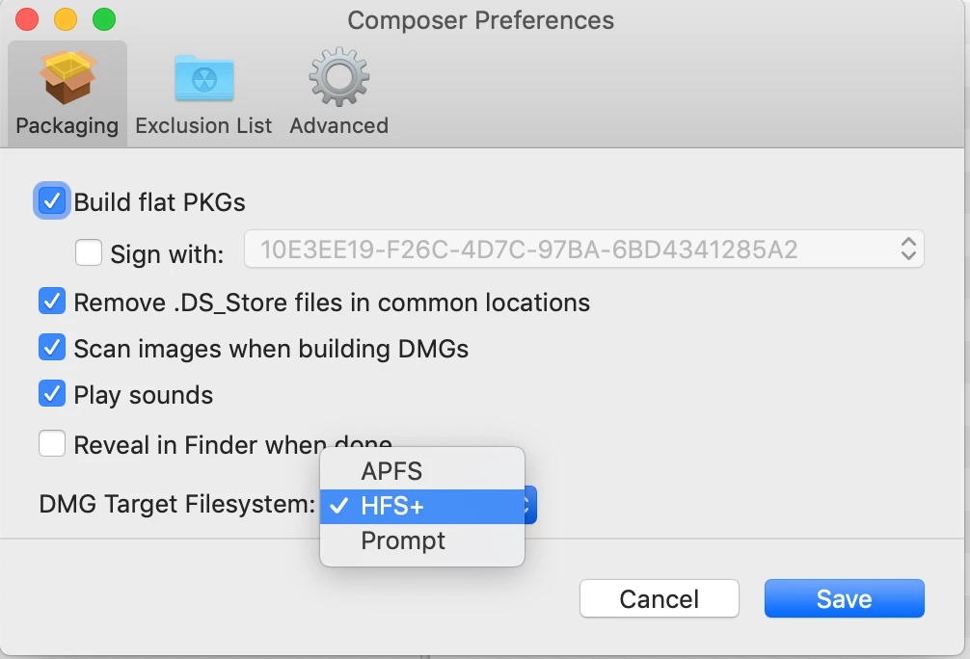Viewport: 970px width, 659px height.
Task: Click the Advanced tab label
Action: [339, 125]
